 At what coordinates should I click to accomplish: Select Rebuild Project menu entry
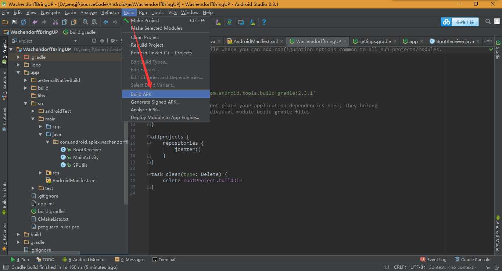click(166, 45)
